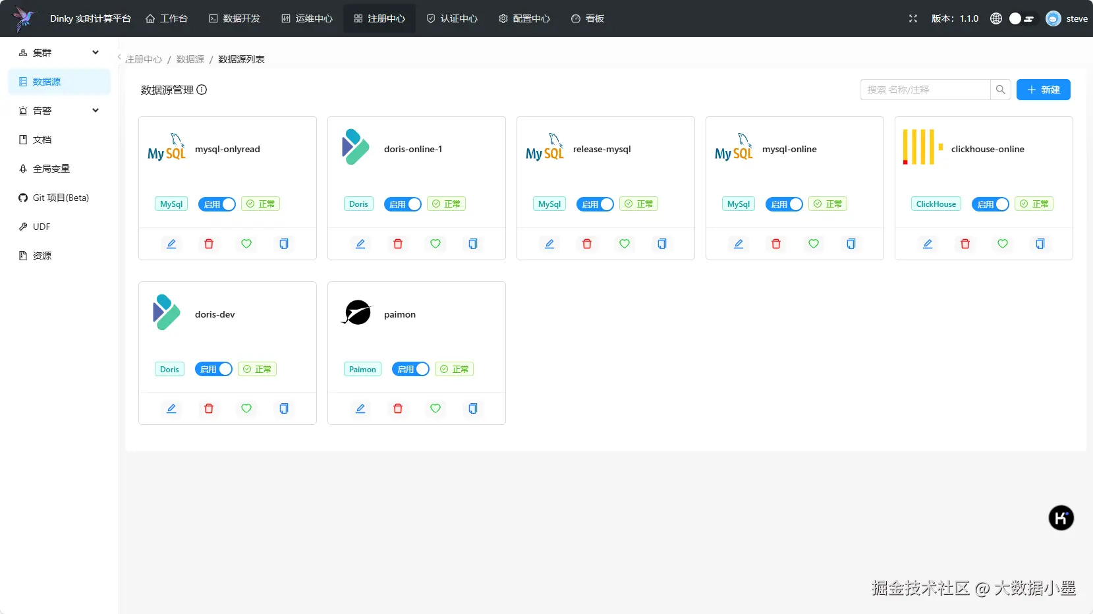Open UDF in the sidebar
The width and height of the screenshot is (1093, 614).
pyautogui.click(x=59, y=227)
